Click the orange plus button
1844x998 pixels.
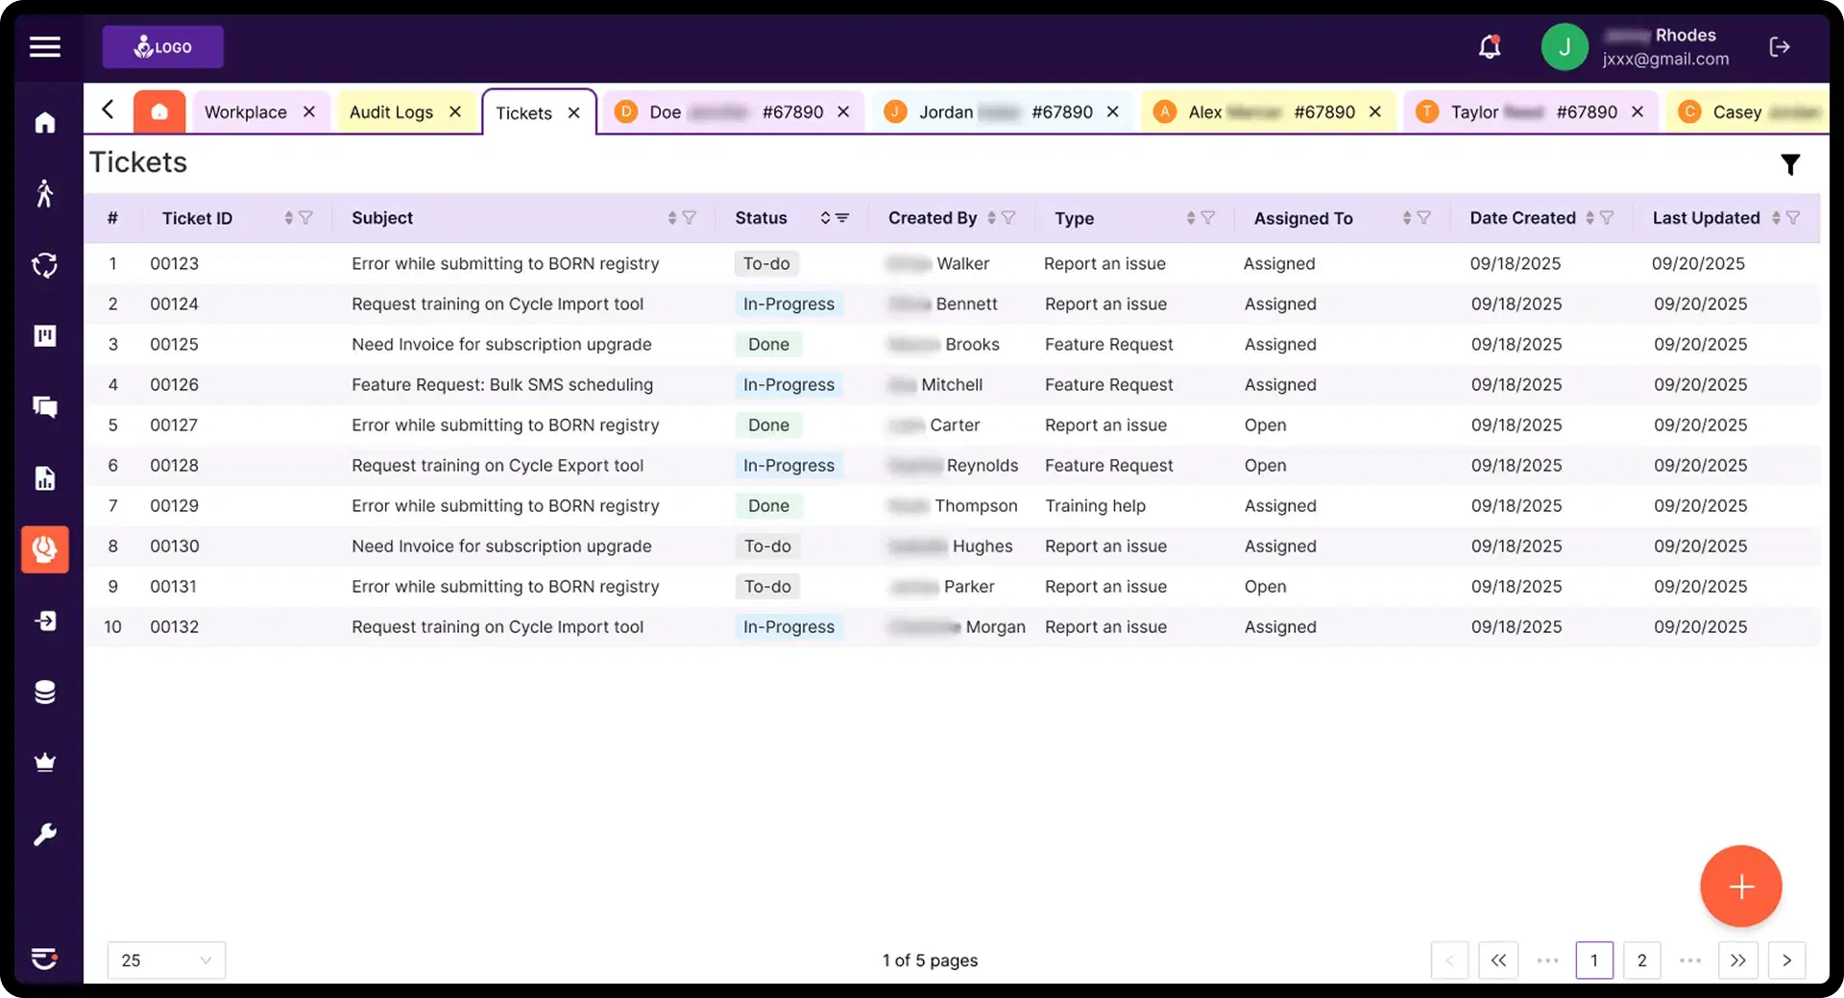tap(1740, 886)
